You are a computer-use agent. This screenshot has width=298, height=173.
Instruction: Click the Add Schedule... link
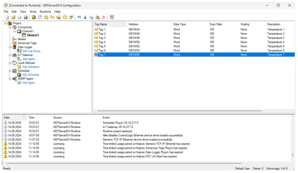click(32, 75)
